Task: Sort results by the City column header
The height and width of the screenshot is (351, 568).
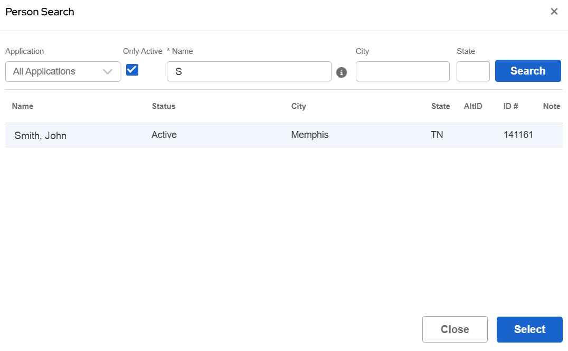Action: click(298, 106)
